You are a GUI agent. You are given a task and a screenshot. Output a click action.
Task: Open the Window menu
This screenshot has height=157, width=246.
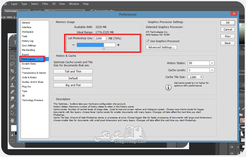74,4
